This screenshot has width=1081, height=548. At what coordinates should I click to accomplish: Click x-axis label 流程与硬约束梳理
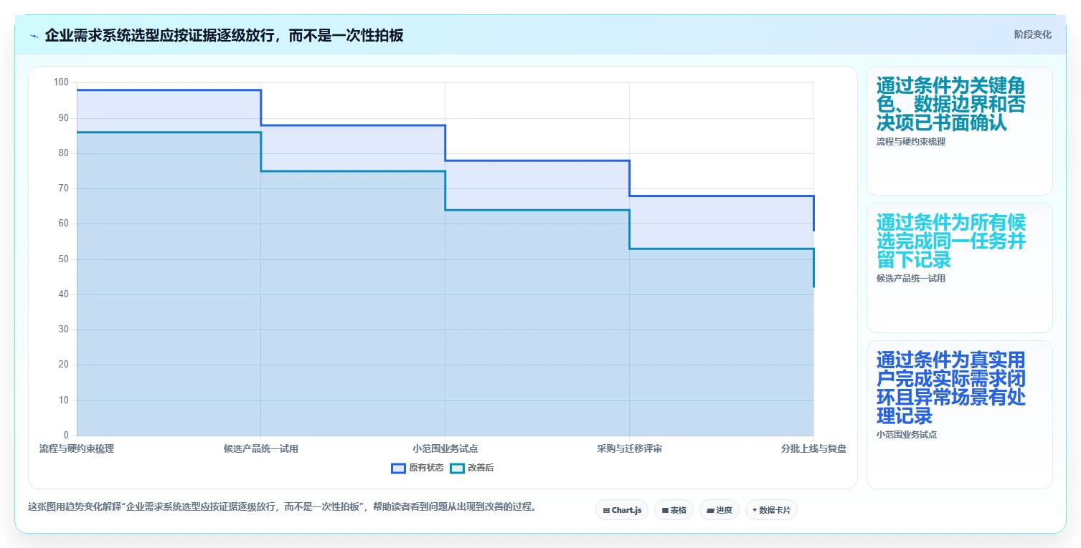(77, 449)
